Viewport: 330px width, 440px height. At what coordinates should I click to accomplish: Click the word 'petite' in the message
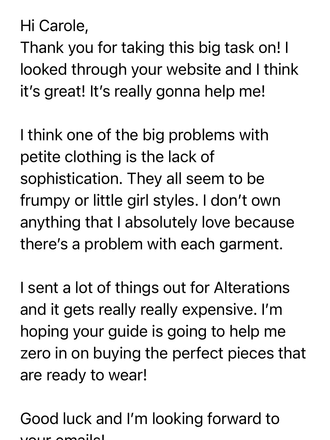pos(40,157)
